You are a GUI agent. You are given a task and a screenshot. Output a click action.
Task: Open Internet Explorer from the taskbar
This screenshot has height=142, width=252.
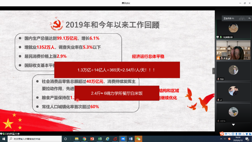click(107, 139)
